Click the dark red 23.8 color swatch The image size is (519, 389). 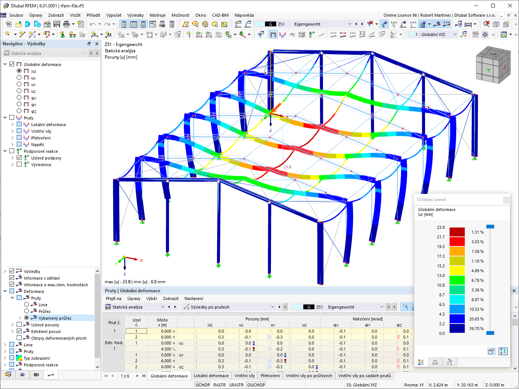pyautogui.click(x=457, y=232)
